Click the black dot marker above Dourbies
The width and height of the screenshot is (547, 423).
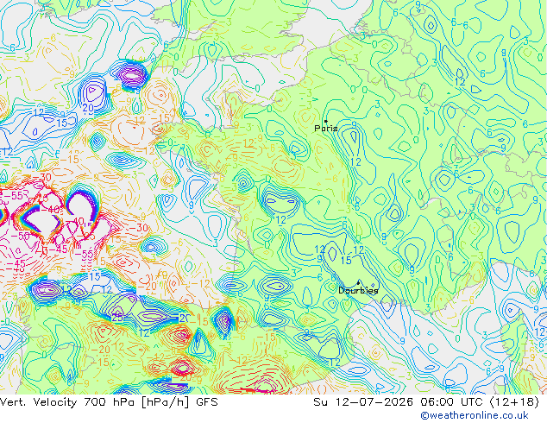[358, 283]
